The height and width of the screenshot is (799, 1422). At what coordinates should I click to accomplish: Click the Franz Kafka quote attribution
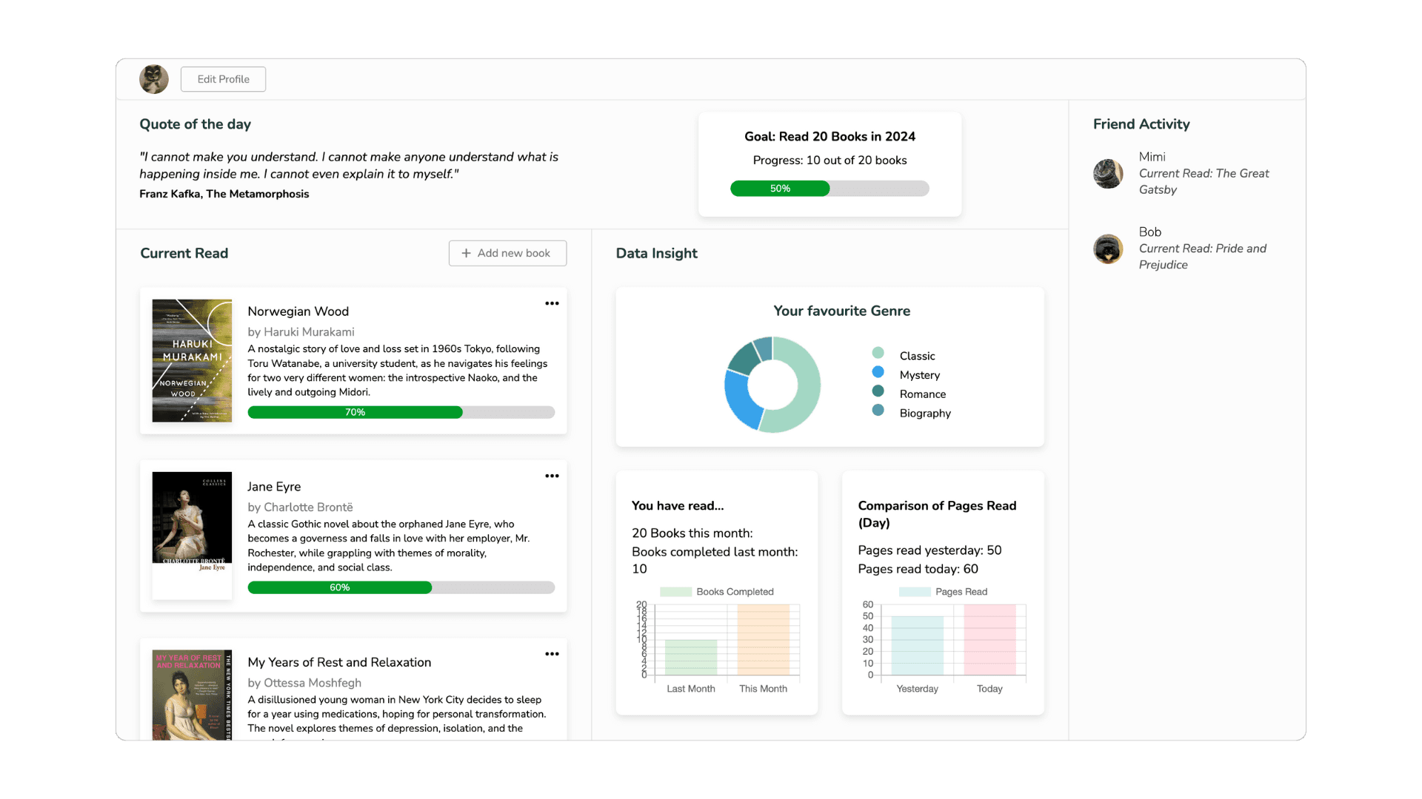[x=224, y=194]
